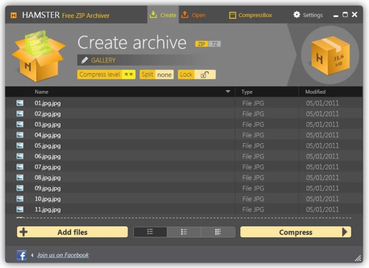Close the Hamster ZIP Archiver window

tap(354, 15)
